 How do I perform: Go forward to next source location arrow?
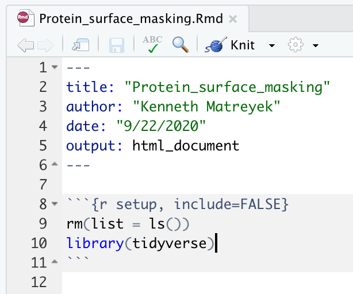coord(45,45)
